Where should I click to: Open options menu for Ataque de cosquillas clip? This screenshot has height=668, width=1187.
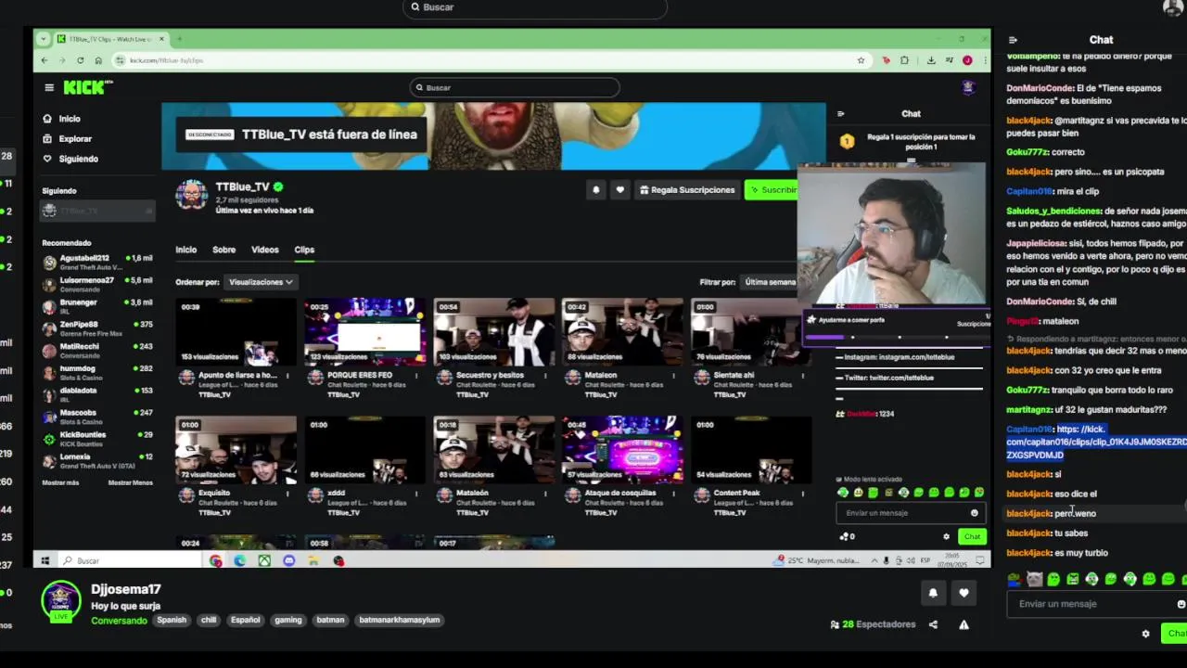point(674,494)
